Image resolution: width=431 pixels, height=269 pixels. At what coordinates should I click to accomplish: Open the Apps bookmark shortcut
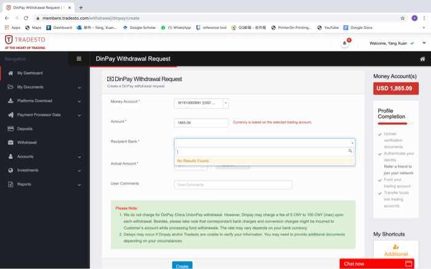[13, 28]
